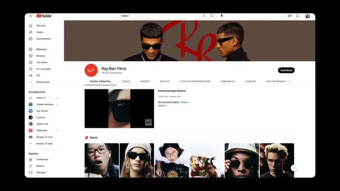
Task: Open LISTAS DE REPRODUCCIÓN tab
Action: [x=195, y=81]
